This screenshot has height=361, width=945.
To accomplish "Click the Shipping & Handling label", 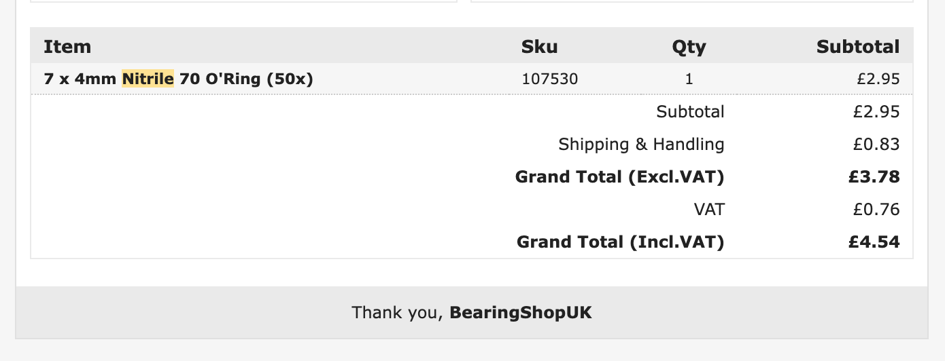I will [641, 144].
